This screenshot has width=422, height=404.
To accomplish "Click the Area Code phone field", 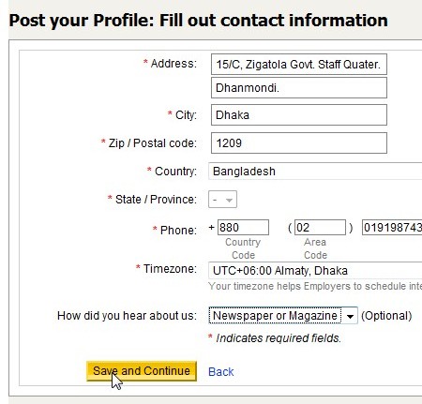I will [x=320, y=227].
